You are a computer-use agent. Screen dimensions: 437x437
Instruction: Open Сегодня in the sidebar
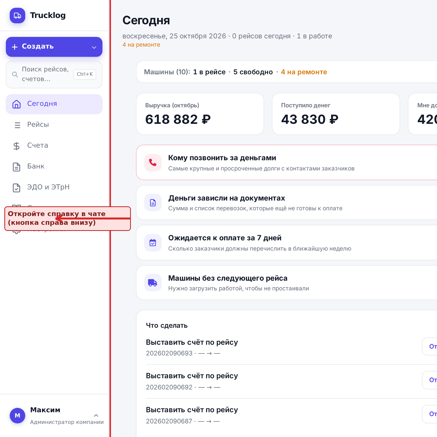[x=54, y=104]
